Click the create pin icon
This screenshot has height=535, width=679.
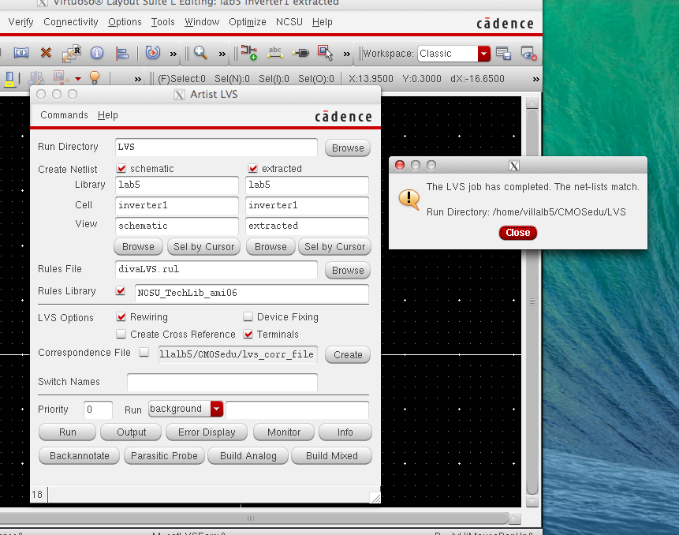[x=300, y=54]
